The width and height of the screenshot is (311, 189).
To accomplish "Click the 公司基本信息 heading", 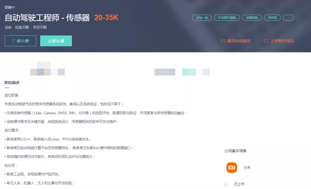I will click(x=235, y=151).
